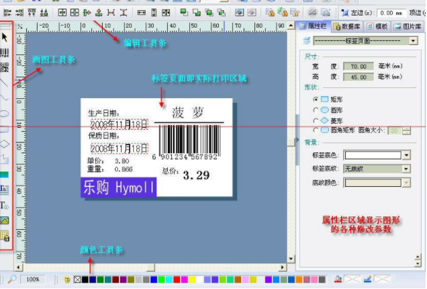Open the 图片库 tab
The height and width of the screenshot is (289, 427).
[x=408, y=26]
